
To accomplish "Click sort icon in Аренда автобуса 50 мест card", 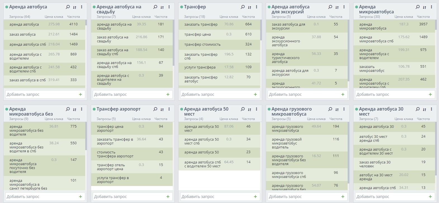I will pos(250,109).
